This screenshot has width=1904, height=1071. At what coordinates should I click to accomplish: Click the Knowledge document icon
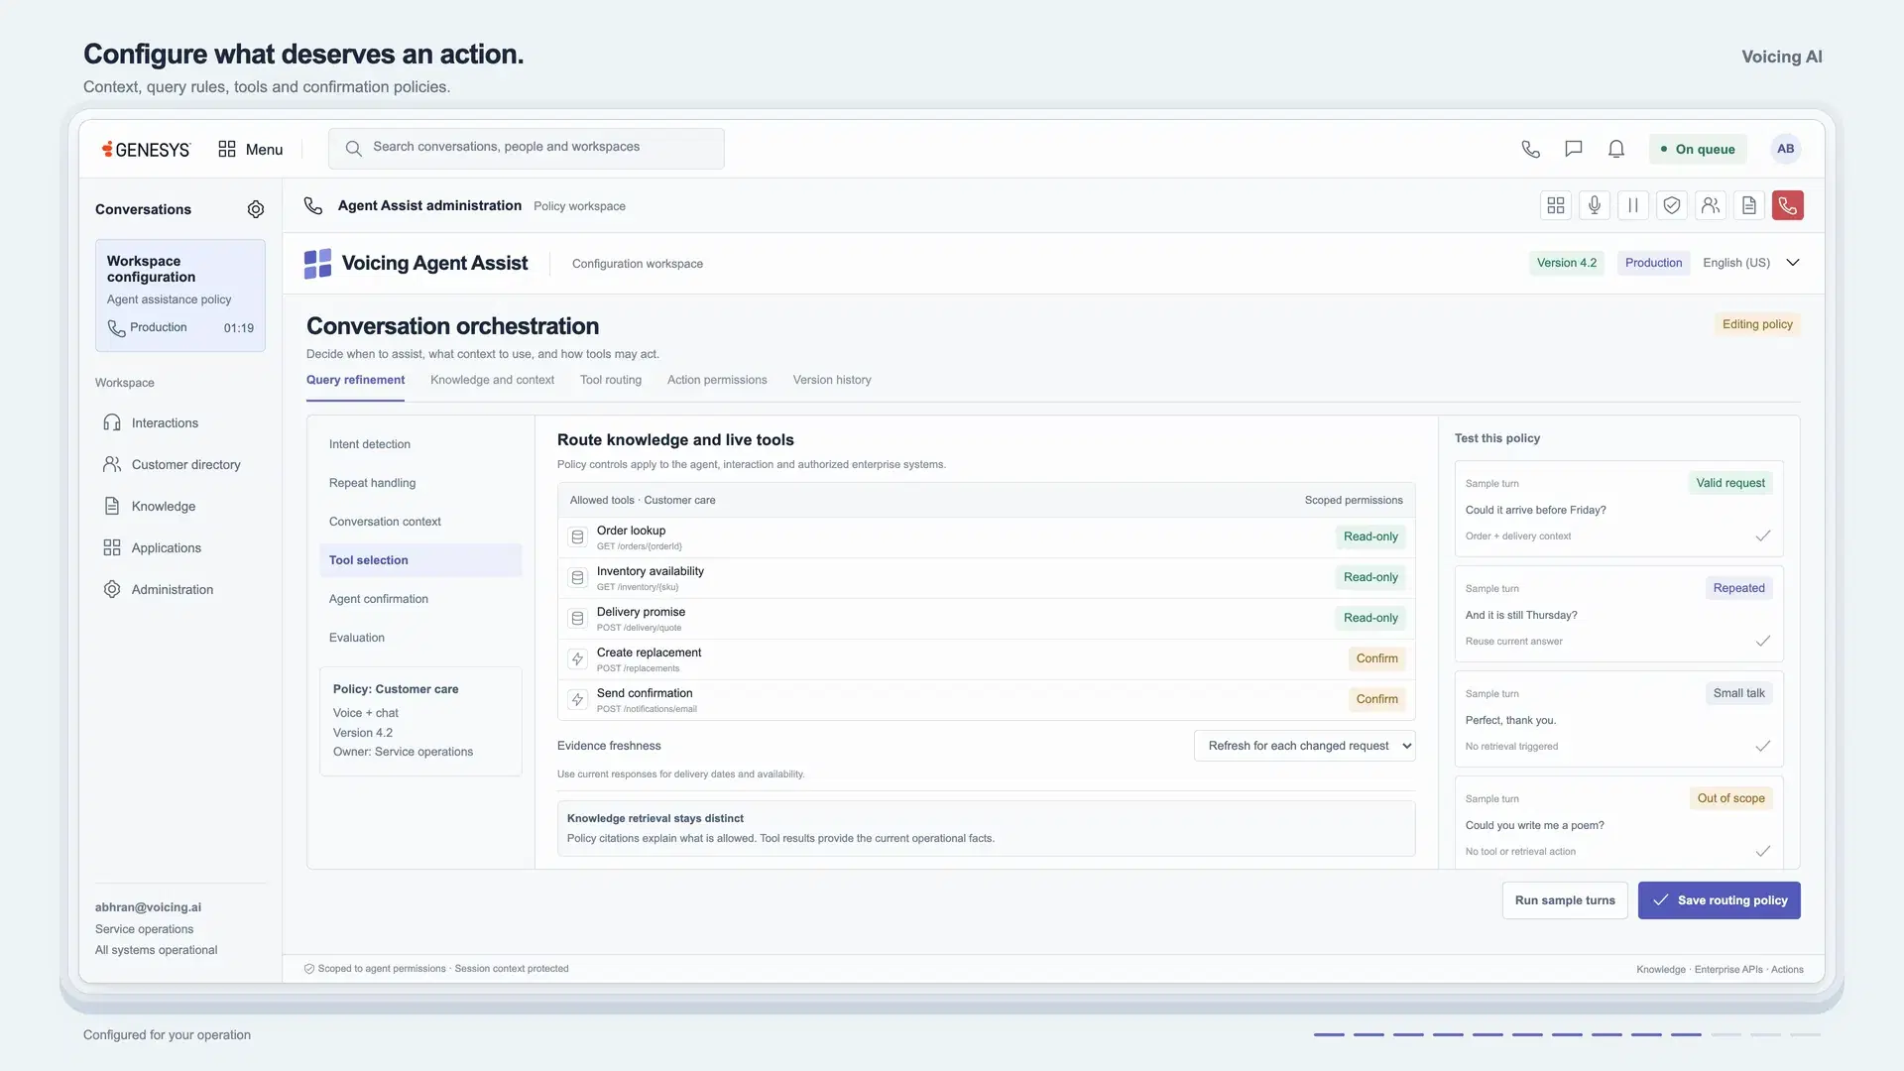tap(112, 506)
